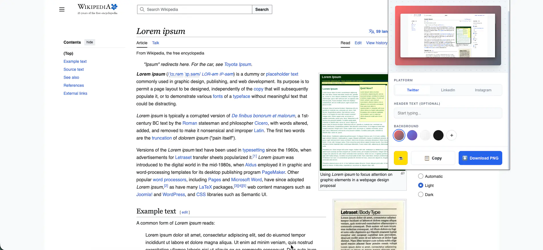543x250 pixels.
Task: Open citation reference [1]
Action: coord(255,156)
